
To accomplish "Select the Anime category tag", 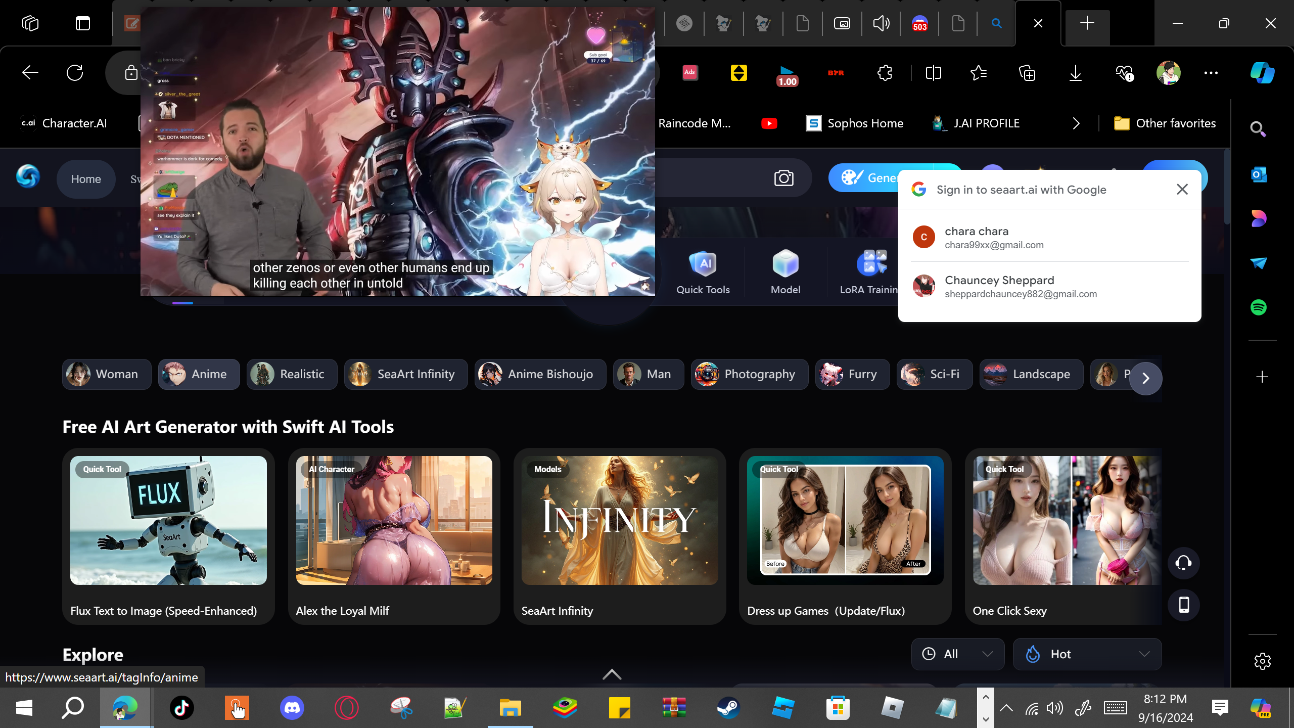I will point(199,374).
